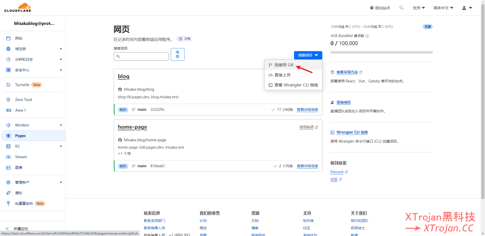Click the Cloudflare logo in top left

pos(17,7)
